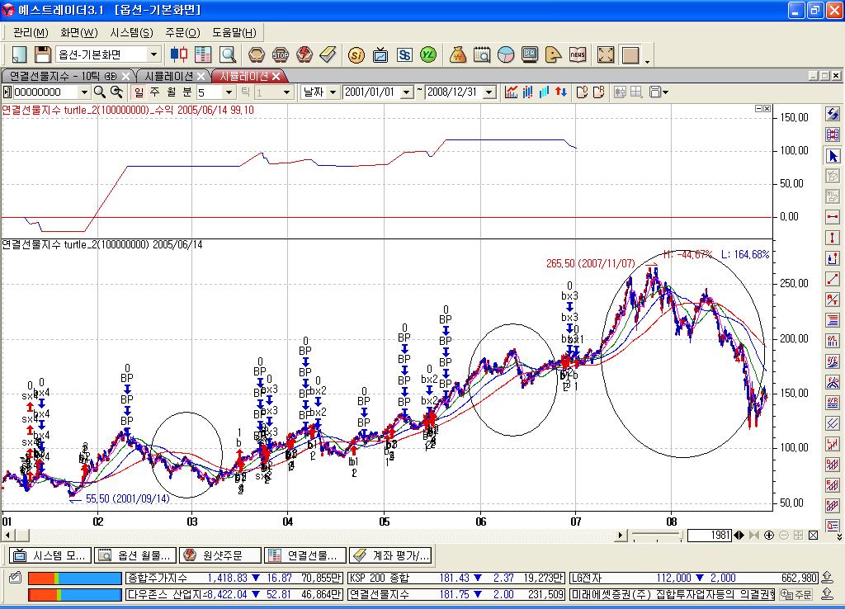
Task: Click the lightning one-shot order icon
Action: click(x=304, y=54)
